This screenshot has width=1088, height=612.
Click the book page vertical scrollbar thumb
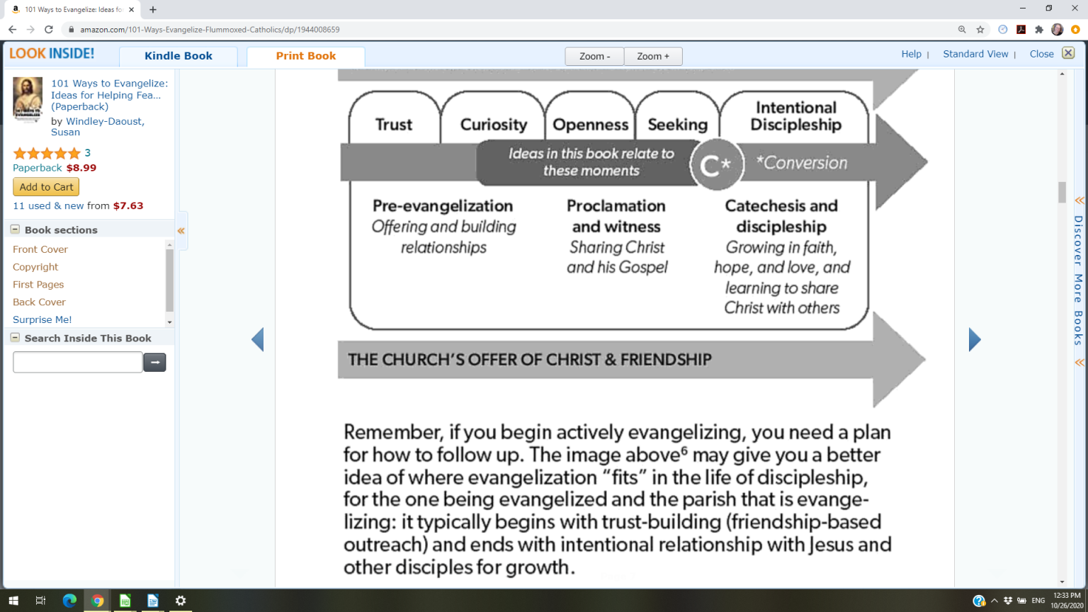pyautogui.click(x=1062, y=192)
